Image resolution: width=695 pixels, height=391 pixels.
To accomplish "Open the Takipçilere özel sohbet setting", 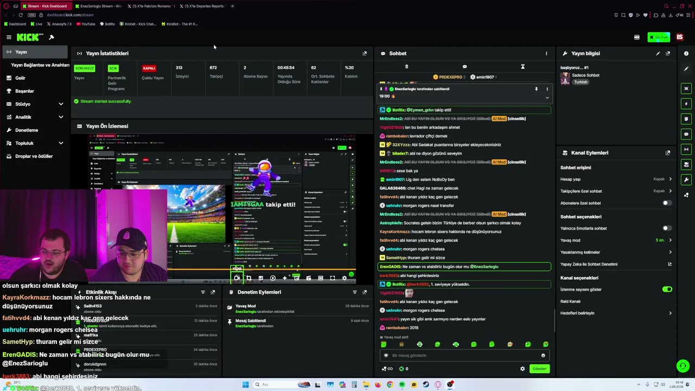I will tap(616, 191).
